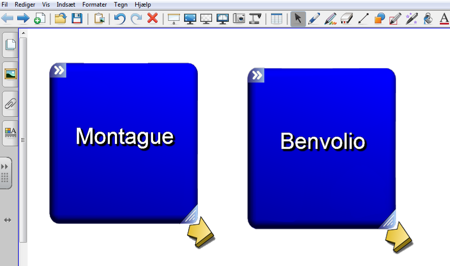Viewport: 450px width, 266px height.
Task: Open the Indsæt menu
Action: (x=66, y=5)
